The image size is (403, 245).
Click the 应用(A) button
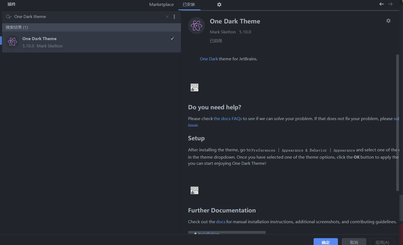(x=382, y=242)
